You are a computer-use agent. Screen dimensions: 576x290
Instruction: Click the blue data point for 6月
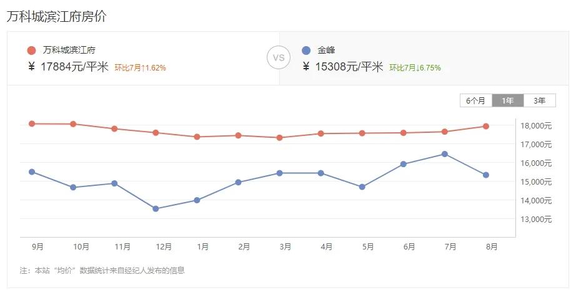pyautogui.click(x=403, y=164)
